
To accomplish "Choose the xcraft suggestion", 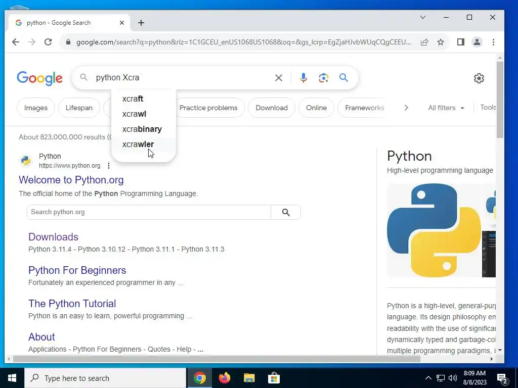I will 143,99.
